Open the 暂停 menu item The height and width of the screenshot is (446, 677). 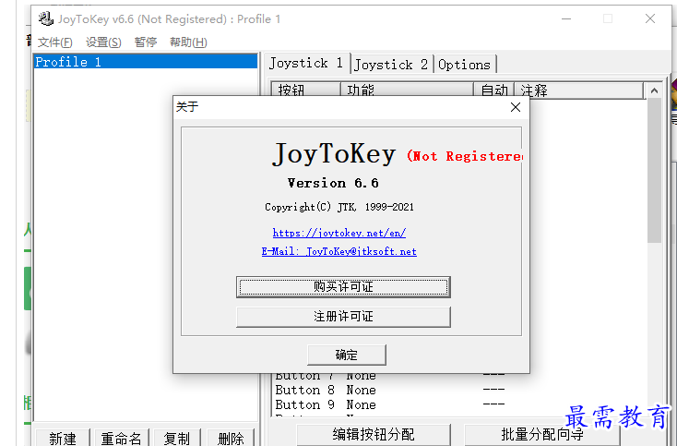(146, 42)
